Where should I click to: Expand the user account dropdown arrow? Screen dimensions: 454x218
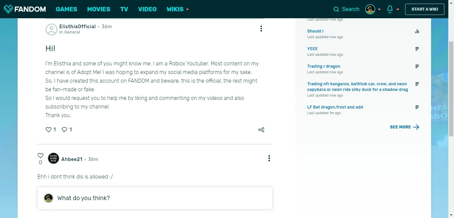click(x=379, y=10)
